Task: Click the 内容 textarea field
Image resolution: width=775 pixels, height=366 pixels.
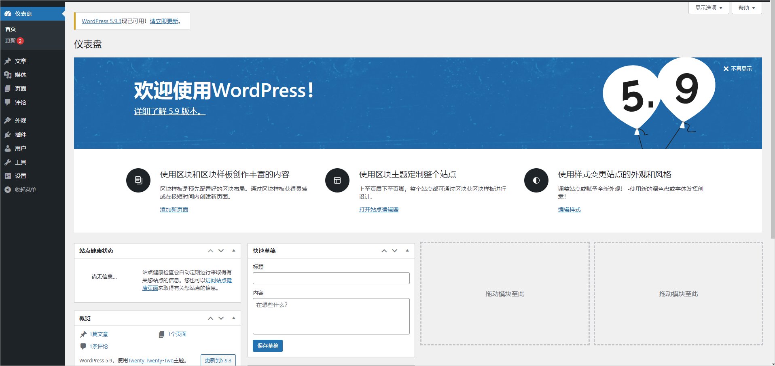Action: 331,316
